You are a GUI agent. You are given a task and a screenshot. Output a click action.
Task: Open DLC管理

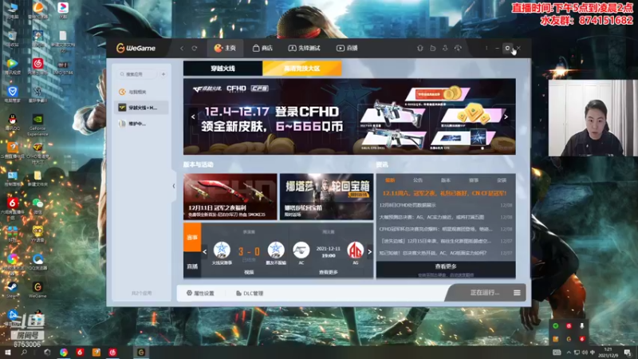(250, 293)
